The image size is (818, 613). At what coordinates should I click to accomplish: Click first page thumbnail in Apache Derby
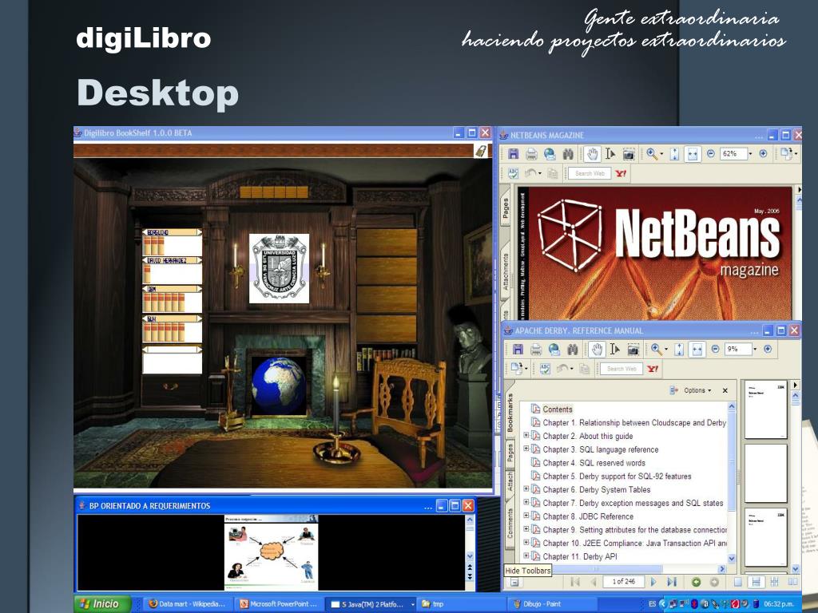point(766,410)
